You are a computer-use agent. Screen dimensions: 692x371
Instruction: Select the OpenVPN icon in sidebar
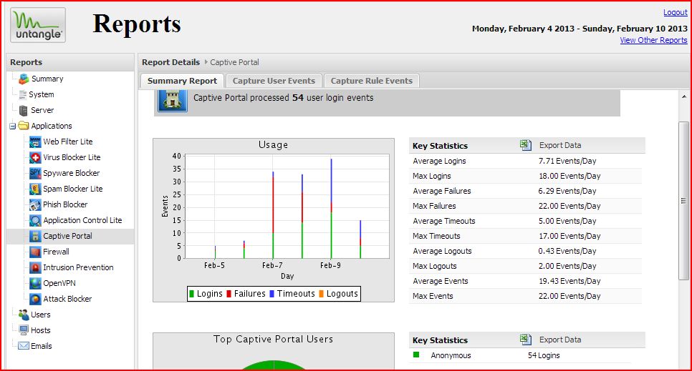36,283
